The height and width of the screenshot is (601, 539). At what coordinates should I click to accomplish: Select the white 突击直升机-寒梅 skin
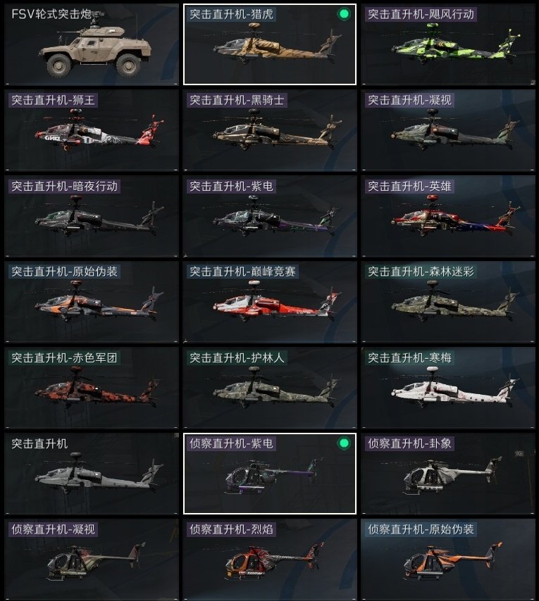point(448,388)
